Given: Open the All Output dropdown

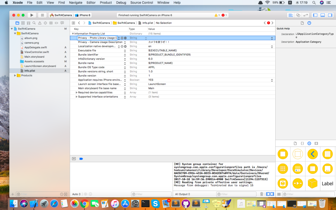Looking at the screenshot, I should pos(182,194).
